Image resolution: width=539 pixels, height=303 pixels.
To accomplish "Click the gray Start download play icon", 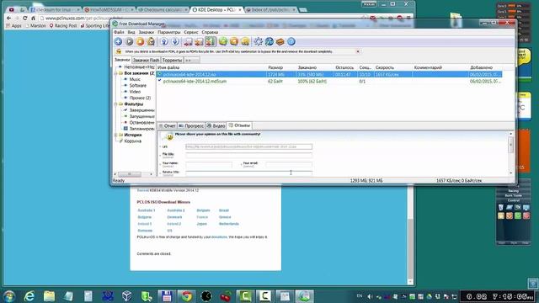I will (x=129, y=41).
